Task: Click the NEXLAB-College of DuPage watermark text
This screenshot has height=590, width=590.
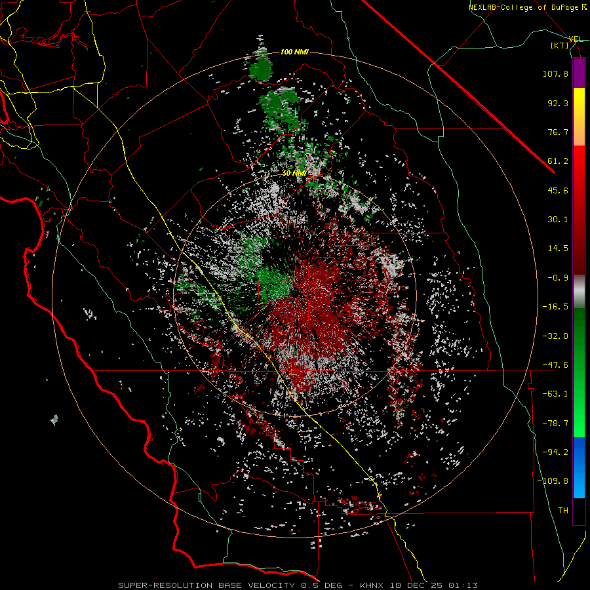Action: pos(528,7)
